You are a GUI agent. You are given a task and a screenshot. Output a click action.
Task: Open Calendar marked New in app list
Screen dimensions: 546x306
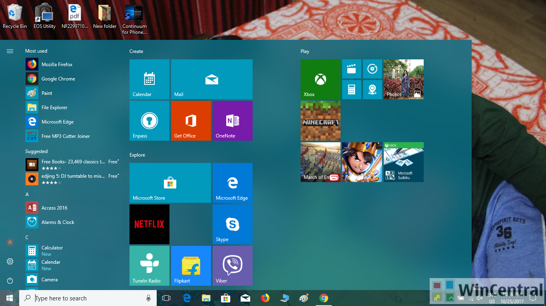[x=72, y=265]
